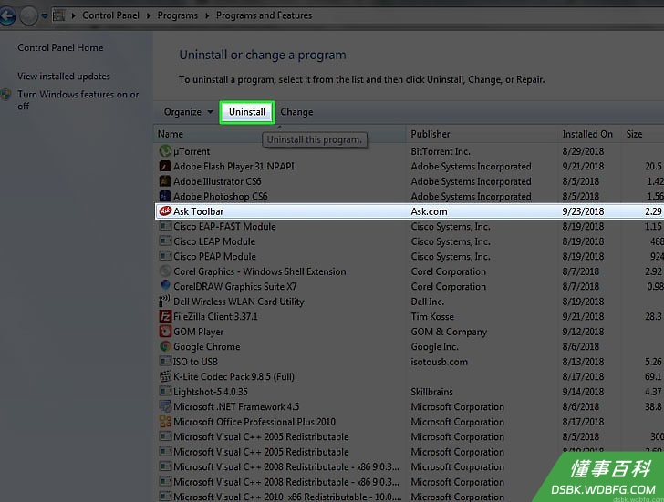664x502 pixels.
Task: Open the Organize dropdown menu
Action: tap(188, 112)
